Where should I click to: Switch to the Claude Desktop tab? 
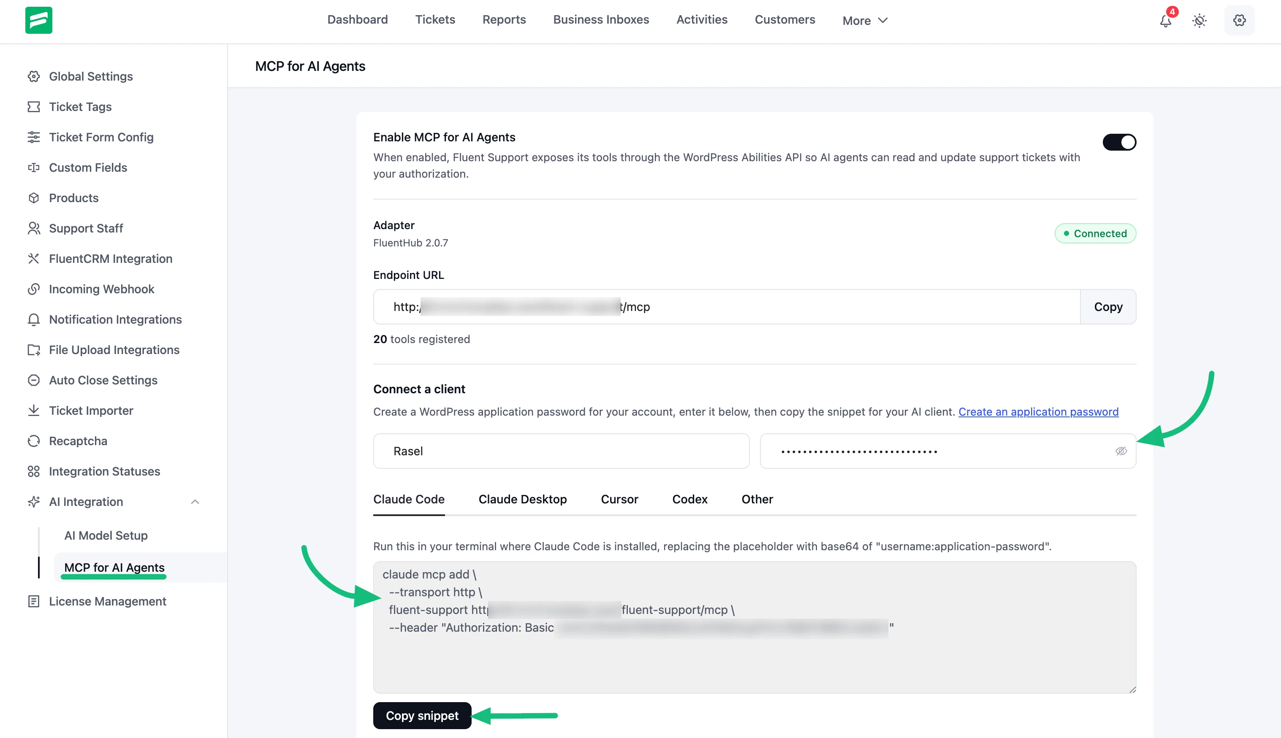click(522, 499)
